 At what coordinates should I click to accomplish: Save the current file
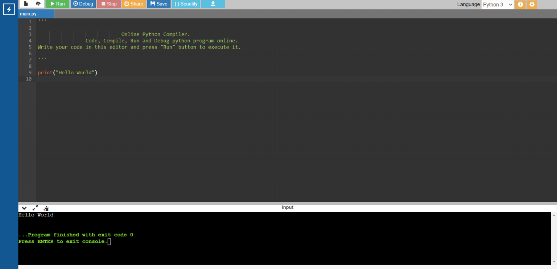pos(158,4)
